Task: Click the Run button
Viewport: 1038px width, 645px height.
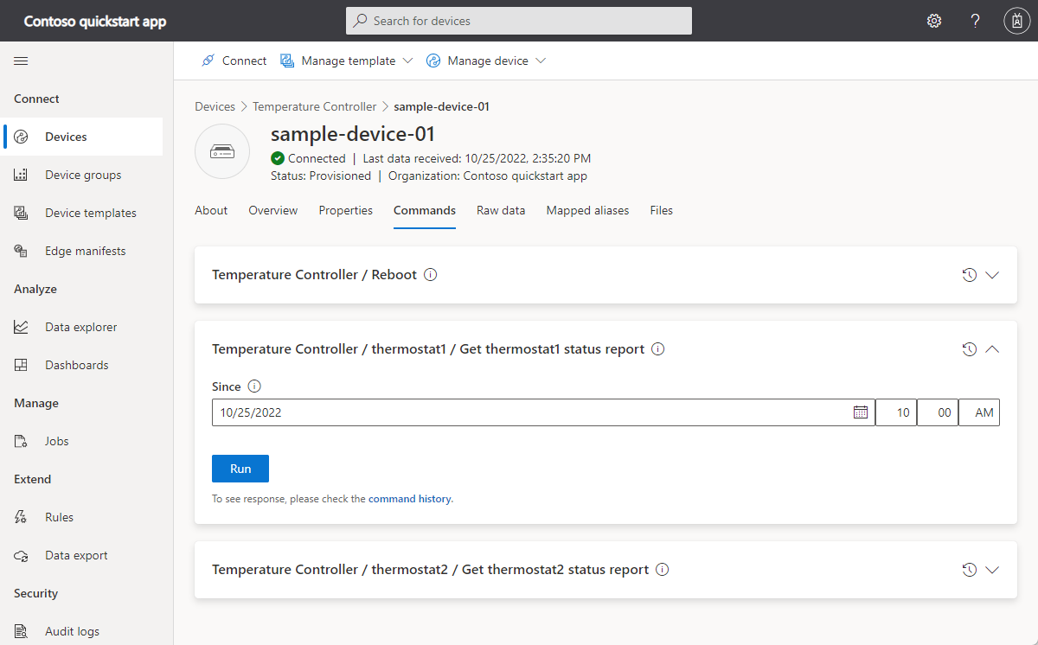Action: [x=240, y=469]
